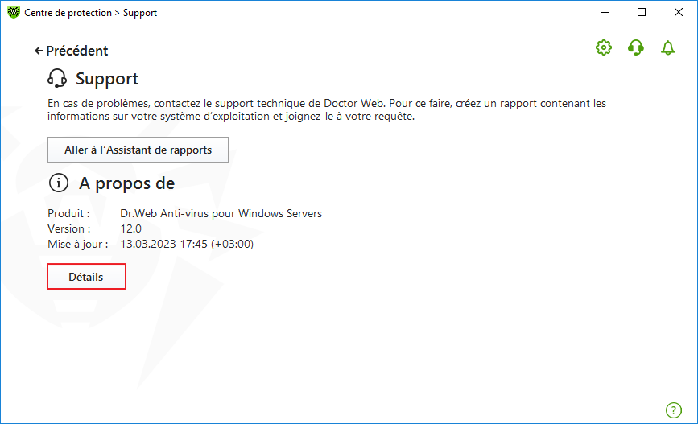The width and height of the screenshot is (698, 424).
Task: Open settings via the green gear icon
Action: [604, 47]
